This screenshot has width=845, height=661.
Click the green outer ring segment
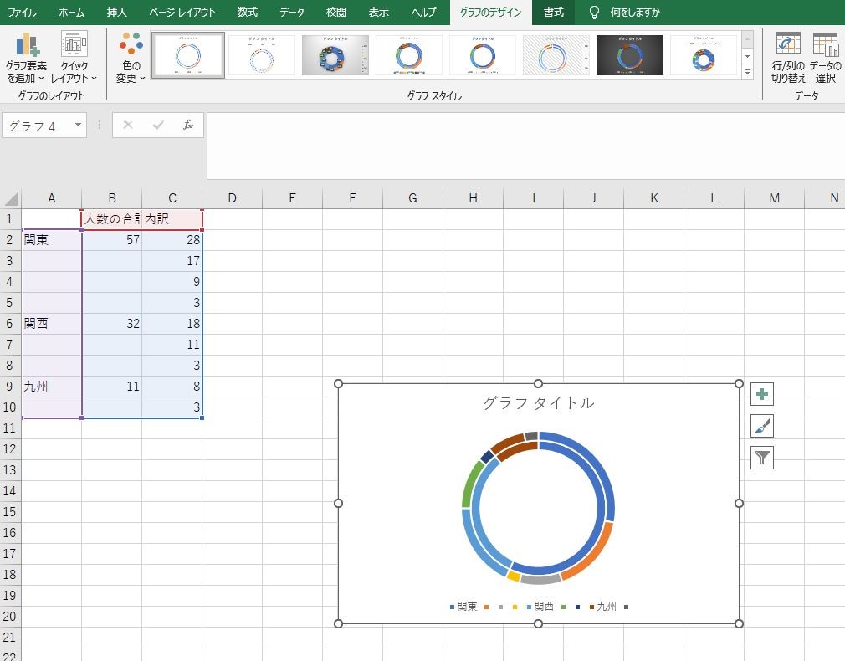click(470, 483)
